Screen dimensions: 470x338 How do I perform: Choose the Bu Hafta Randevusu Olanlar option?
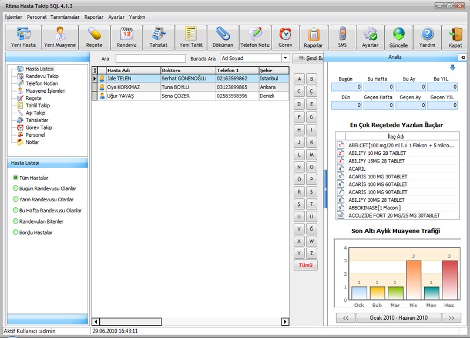[16, 211]
